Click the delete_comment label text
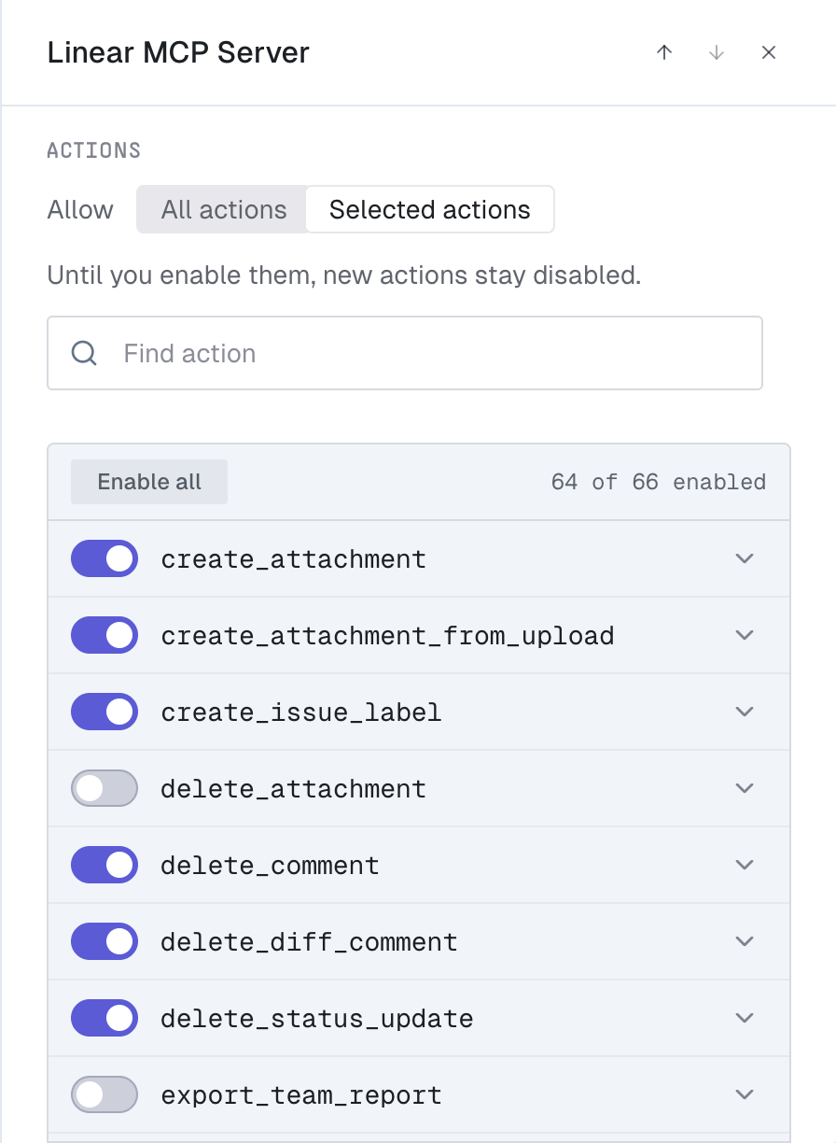The image size is (836, 1143). click(x=271, y=866)
